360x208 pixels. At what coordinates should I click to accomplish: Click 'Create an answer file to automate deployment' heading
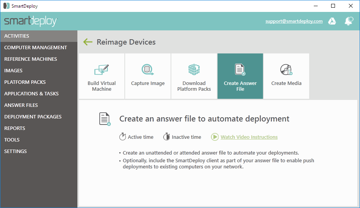[204, 119]
